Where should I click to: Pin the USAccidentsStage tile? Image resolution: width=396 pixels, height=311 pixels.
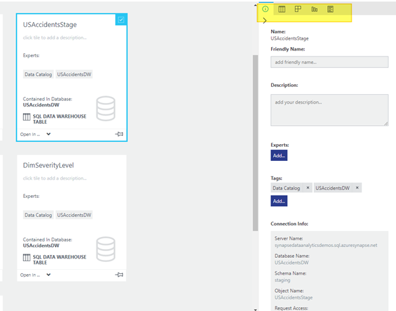point(119,134)
